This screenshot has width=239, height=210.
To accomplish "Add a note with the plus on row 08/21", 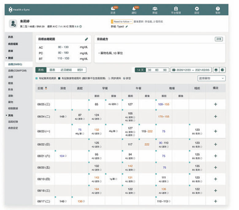I will pos(215,156).
